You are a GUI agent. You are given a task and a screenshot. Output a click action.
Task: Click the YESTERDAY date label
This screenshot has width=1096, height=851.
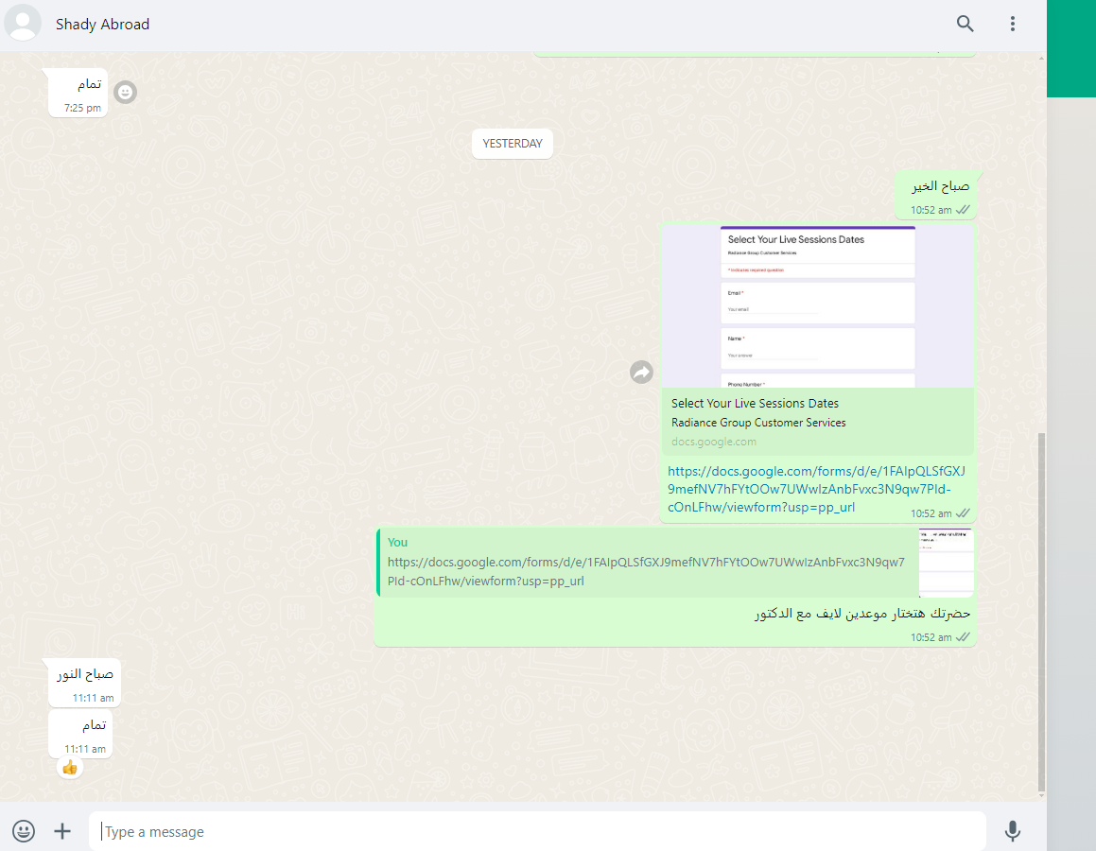tap(513, 143)
